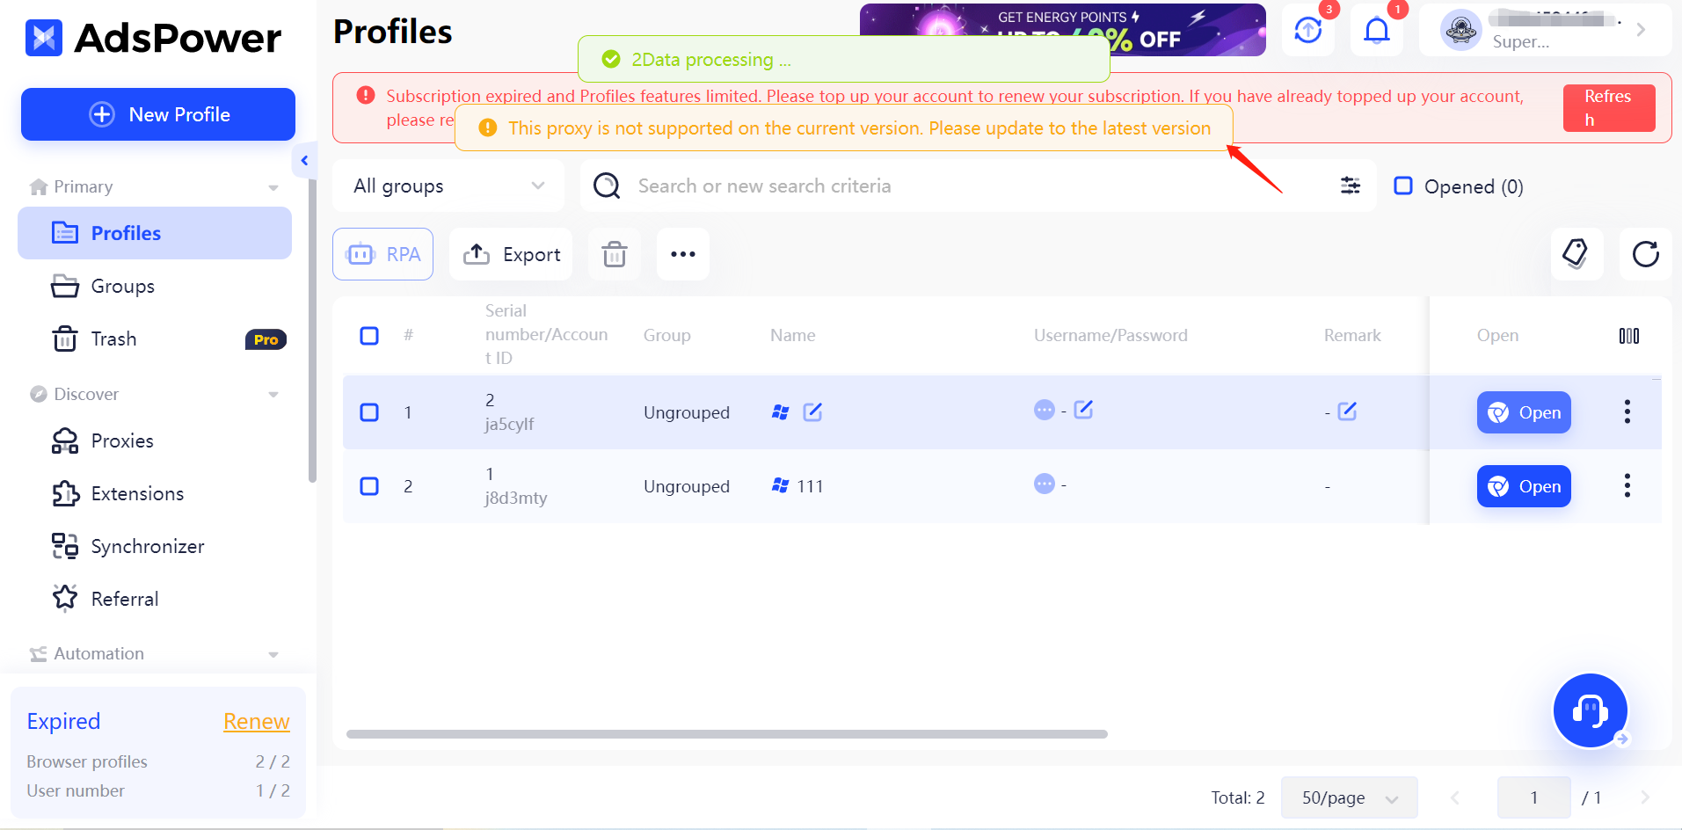1682x830 pixels.
Task: Select Synchronizer in the sidebar
Action: [147, 546]
